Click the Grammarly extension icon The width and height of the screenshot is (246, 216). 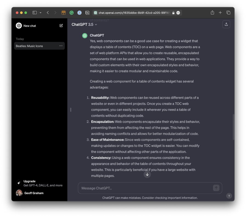(71, 13)
